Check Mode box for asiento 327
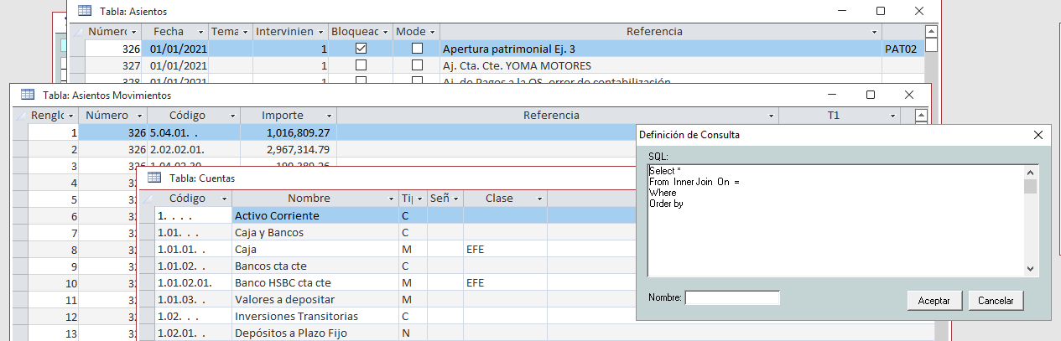The image size is (1061, 341). pos(417,65)
